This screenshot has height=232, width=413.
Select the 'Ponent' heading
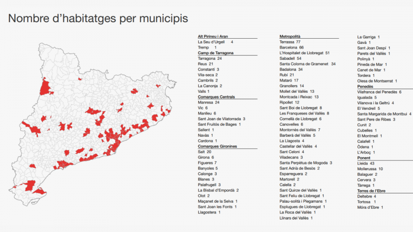coord(364,158)
